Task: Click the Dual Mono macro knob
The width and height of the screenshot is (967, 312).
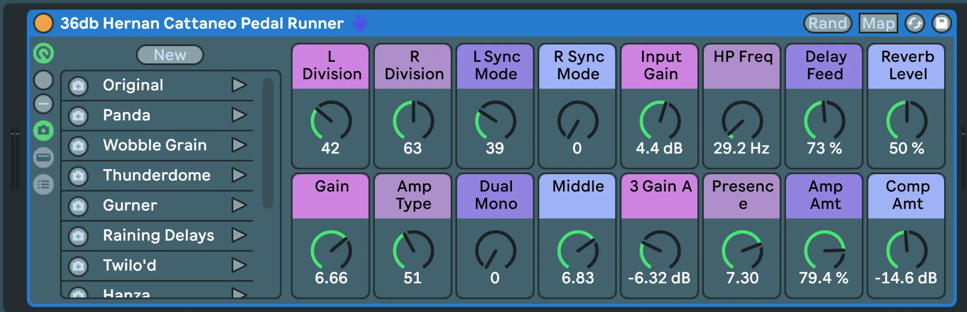Action: coord(496,251)
